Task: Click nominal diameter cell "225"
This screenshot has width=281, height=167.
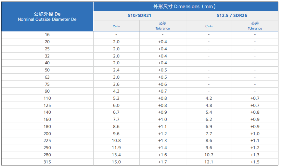Action: pos(47,141)
